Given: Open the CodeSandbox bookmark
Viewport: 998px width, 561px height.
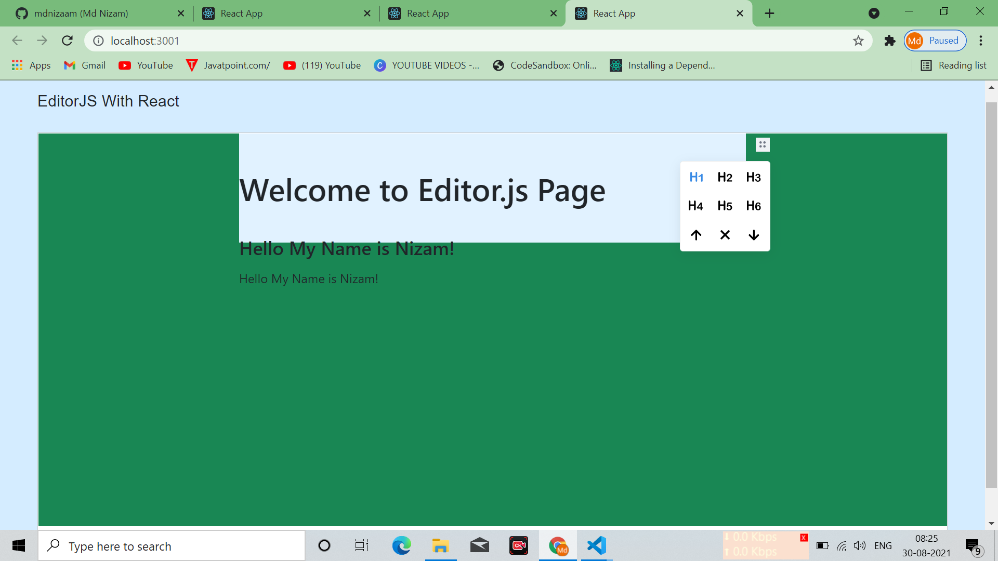Looking at the screenshot, I should (545, 65).
